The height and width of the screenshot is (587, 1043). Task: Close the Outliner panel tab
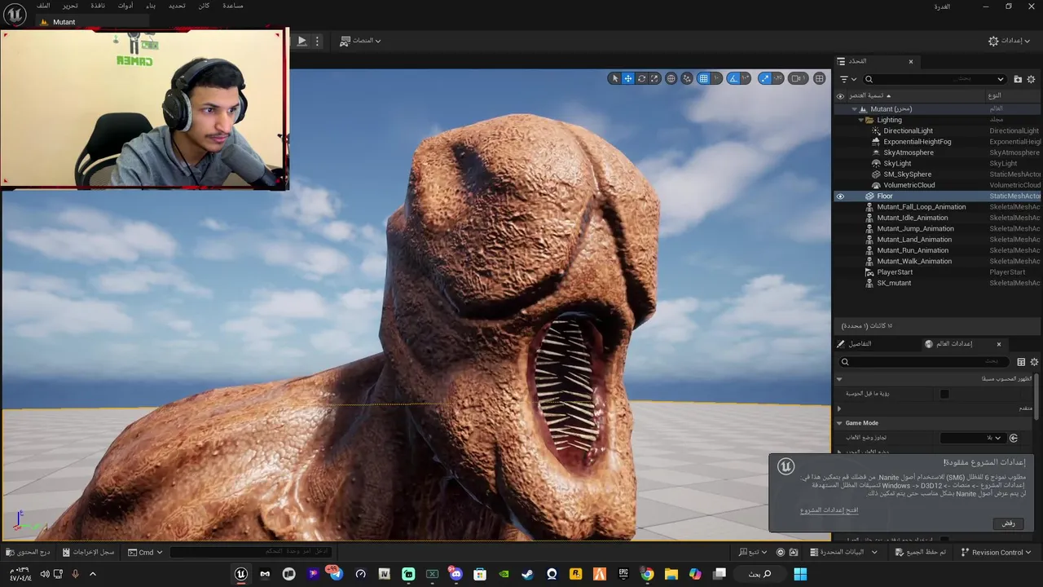pos(911,61)
